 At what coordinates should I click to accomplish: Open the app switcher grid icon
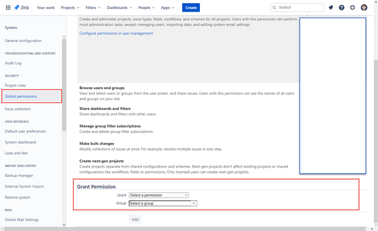[x=8, y=8]
